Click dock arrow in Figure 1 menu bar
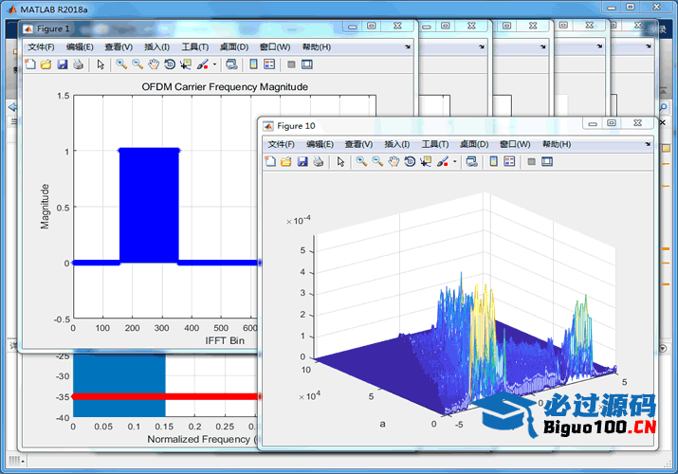678x474 pixels. click(x=408, y=46)
